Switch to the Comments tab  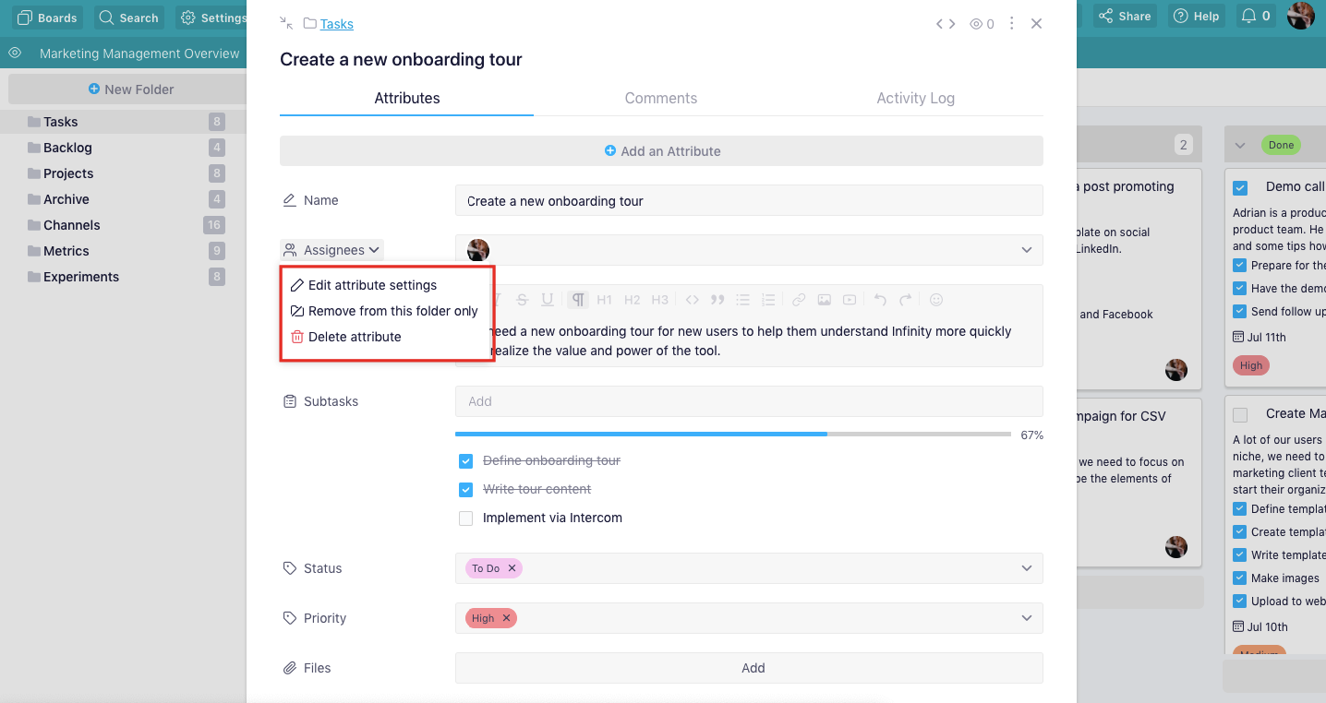[661, 98]
